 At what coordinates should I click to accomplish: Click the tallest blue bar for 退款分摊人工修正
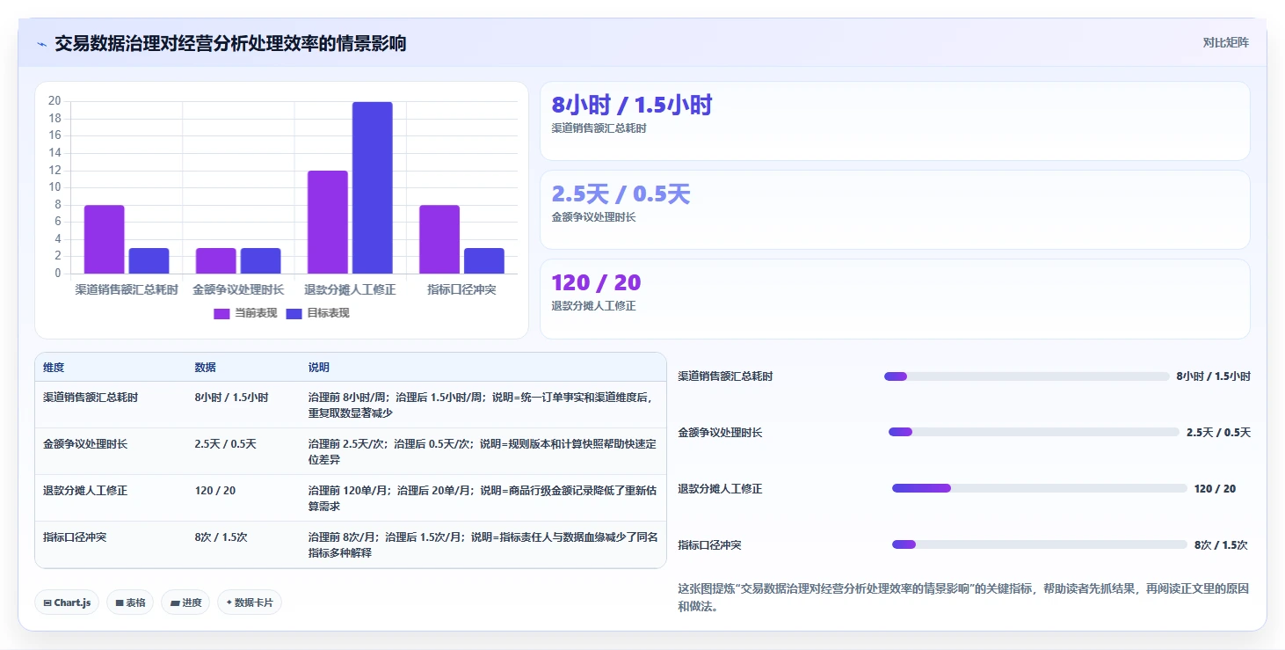coord(373,187)
